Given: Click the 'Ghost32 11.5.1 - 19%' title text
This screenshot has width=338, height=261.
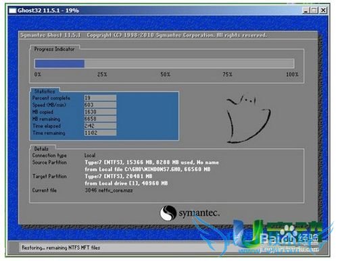Looking at the screenshot, I should click(48, 10).
